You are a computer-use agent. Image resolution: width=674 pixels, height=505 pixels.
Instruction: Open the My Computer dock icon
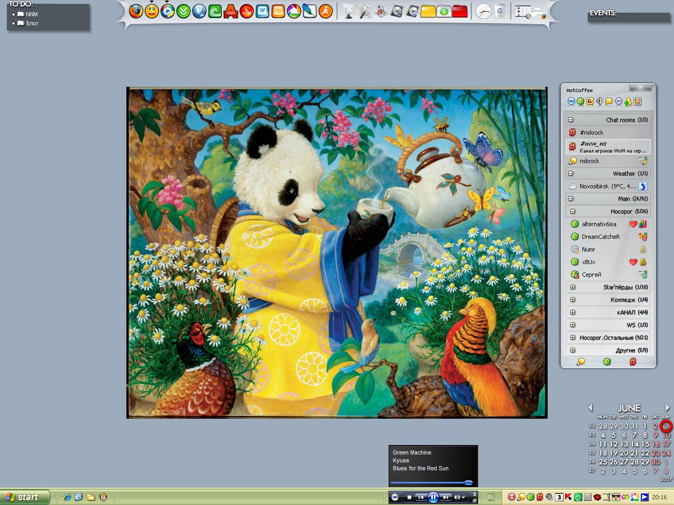tap(349, 11)
